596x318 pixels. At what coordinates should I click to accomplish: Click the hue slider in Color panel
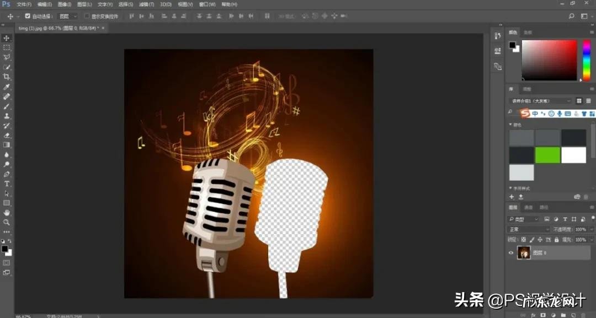coord(587,60)
